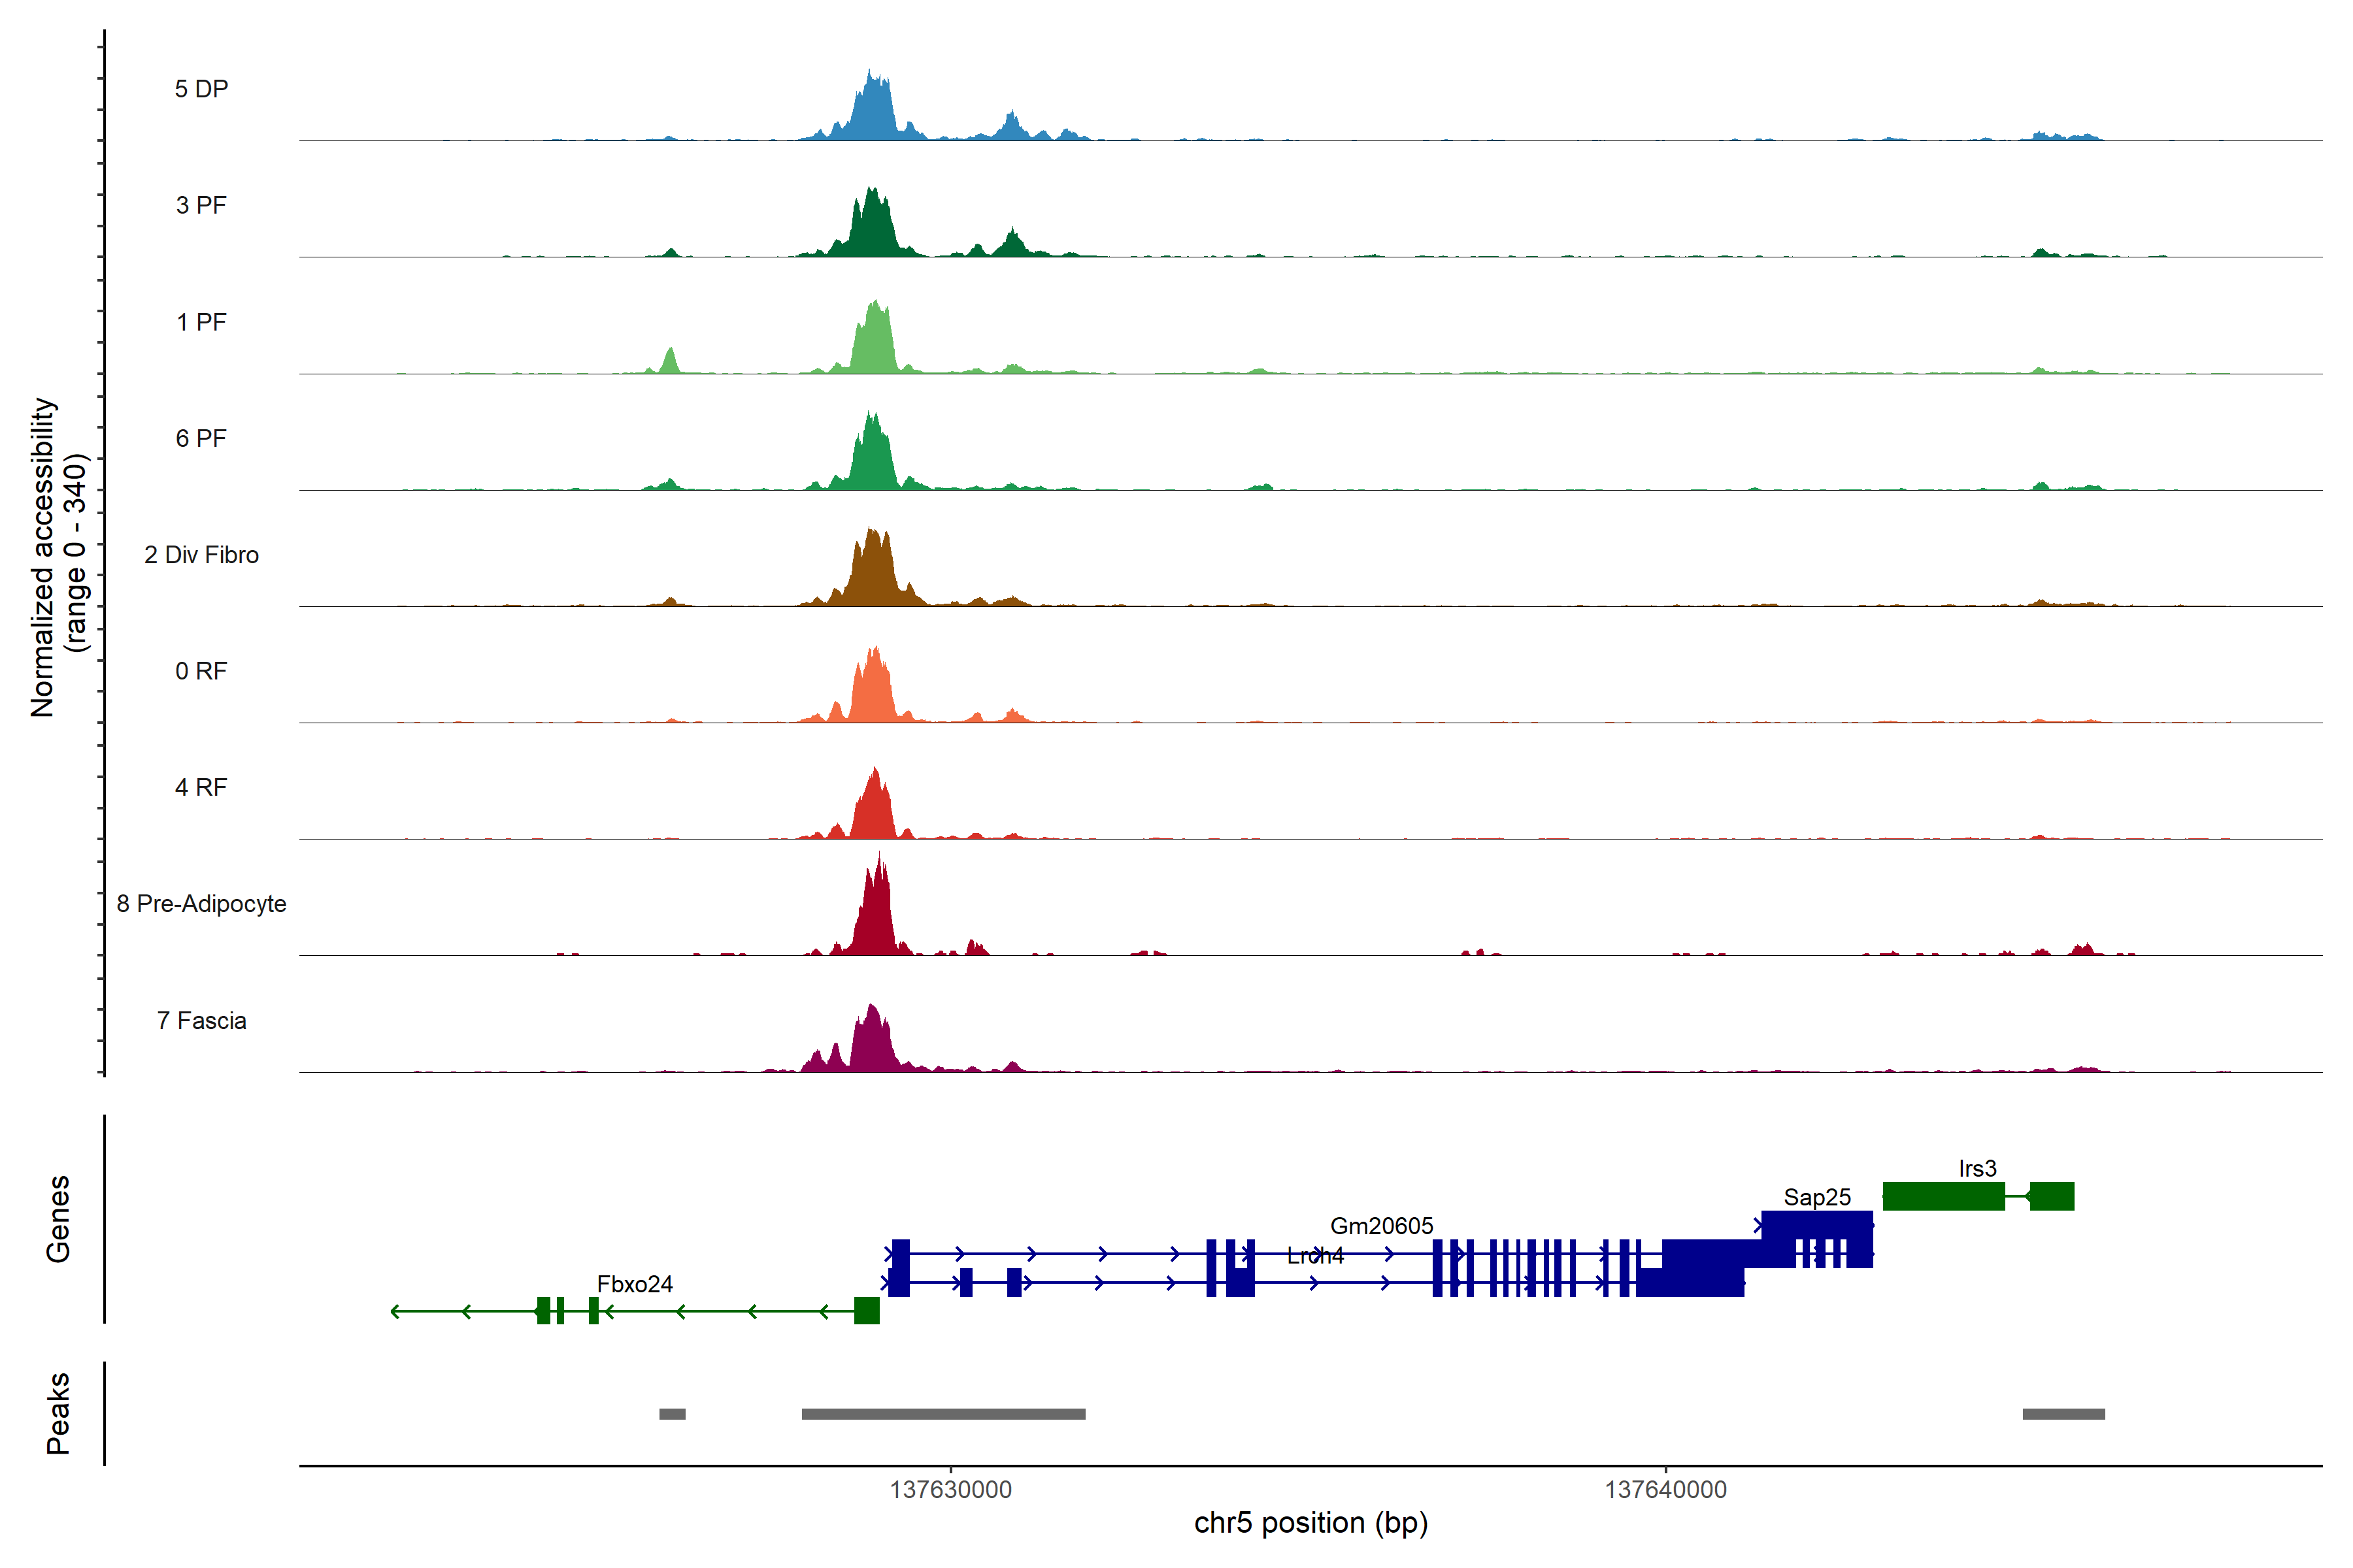Screen dimensions: 2353x1568
Task: Click the Sap25 gene label
Action: click(x=1817, y=1197)
